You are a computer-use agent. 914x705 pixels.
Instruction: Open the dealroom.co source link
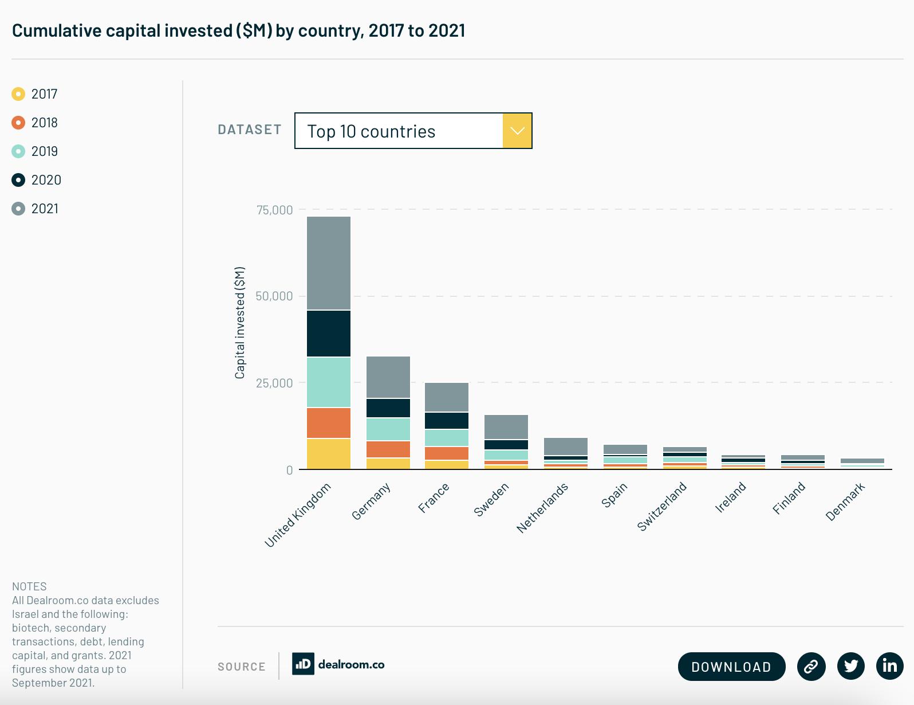click(x=351, y=665)
